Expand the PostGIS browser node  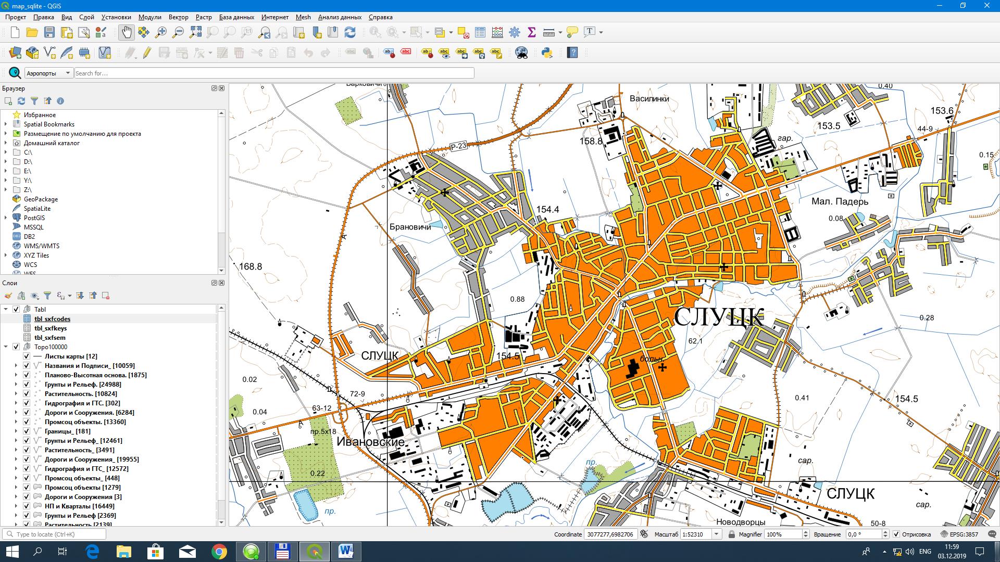[6, 218]
